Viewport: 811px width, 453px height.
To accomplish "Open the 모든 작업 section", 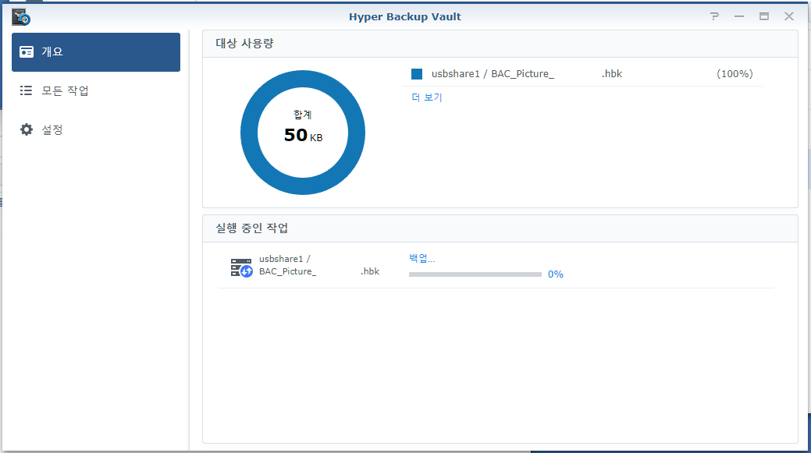I will 96,91.
